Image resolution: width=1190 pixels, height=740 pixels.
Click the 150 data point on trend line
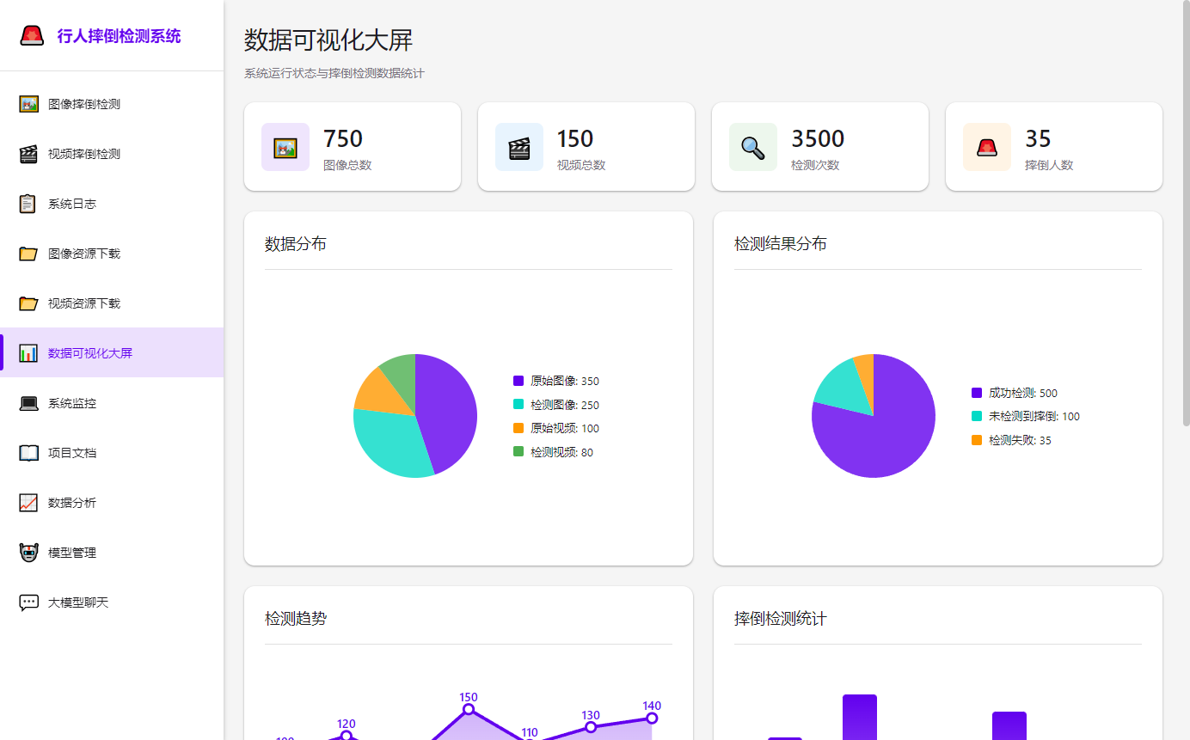click(x=469, y=709)
